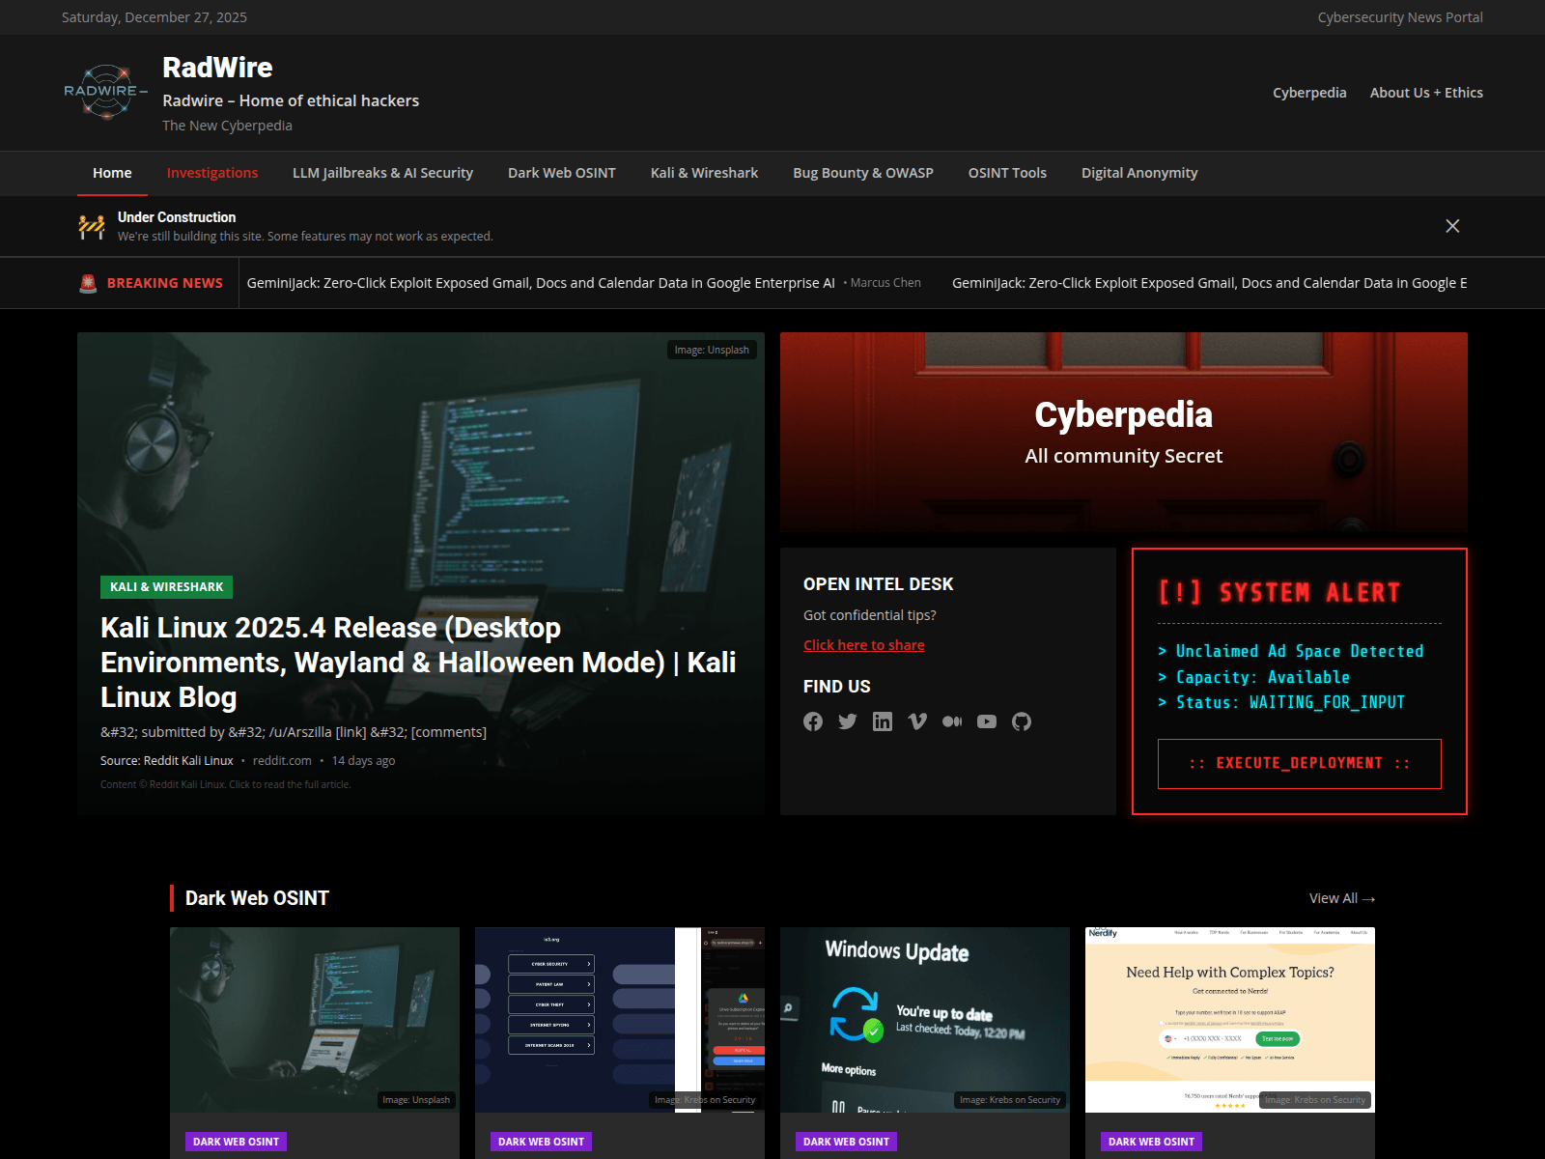This screenshot has height=1159, width=1545.
Task: Visit the LinkedIn profile icon
Action: click(x=883, y=721)
